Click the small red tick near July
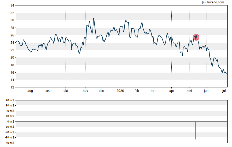The height and width of the screenshot is (147, 232). tap(223, 122)
